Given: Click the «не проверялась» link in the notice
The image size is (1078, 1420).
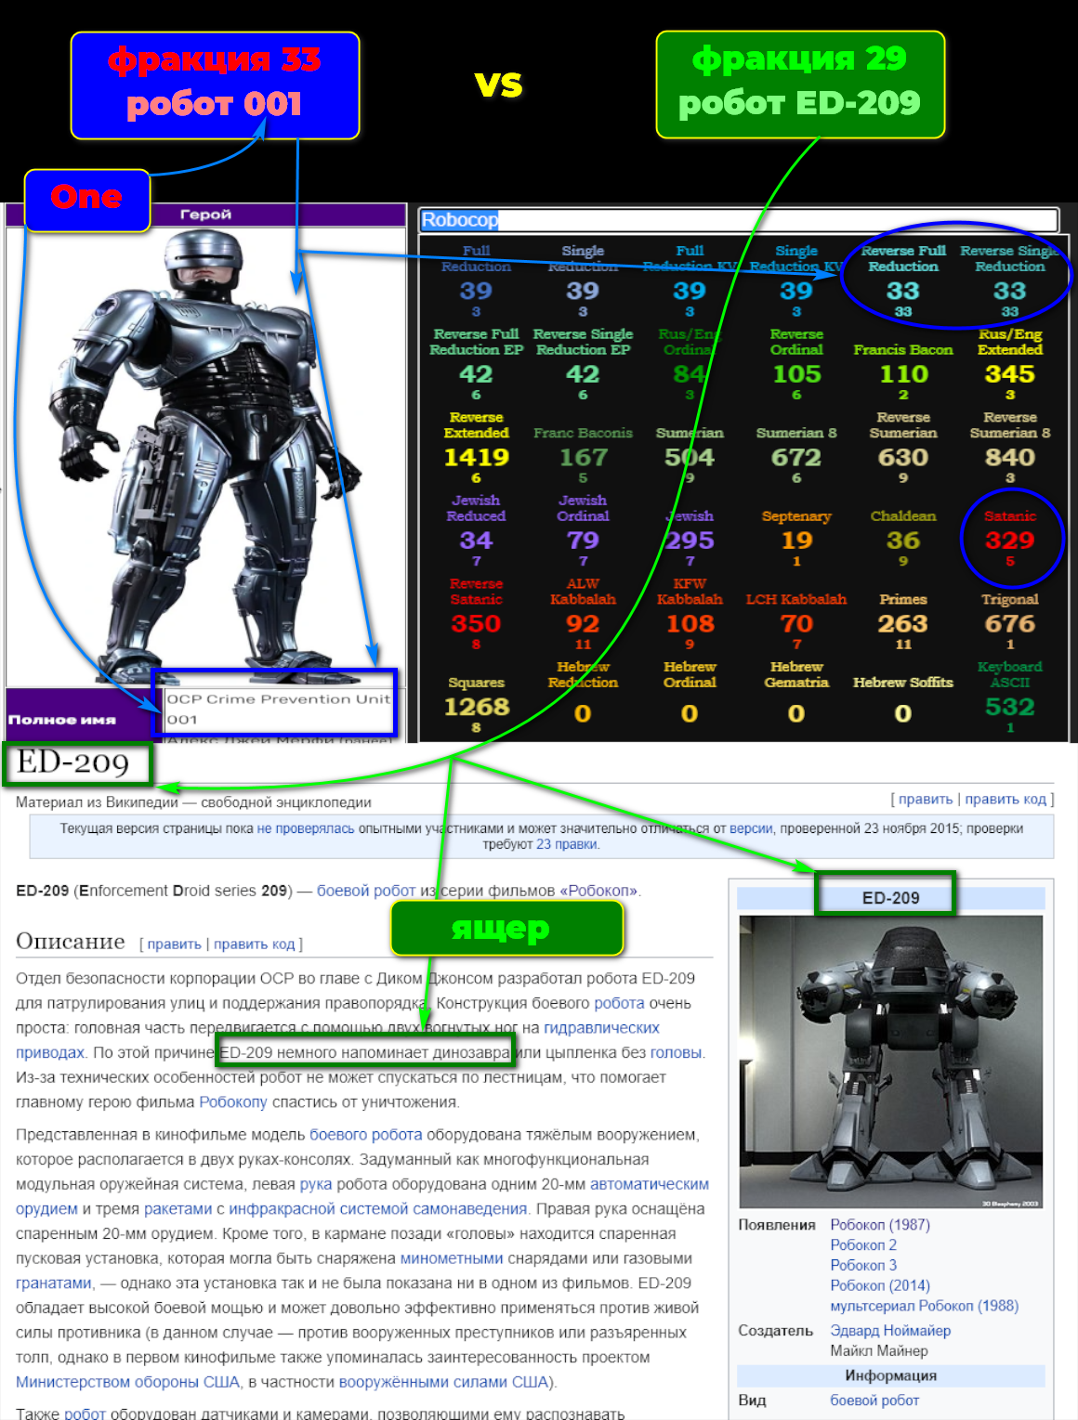Looking at the screenshot, I should tap(306, 828).
